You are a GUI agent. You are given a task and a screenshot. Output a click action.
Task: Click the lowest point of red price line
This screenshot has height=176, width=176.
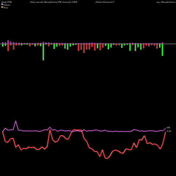point(107,159)
